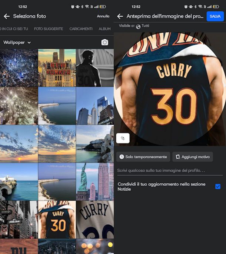Pick the black-and-white player silhouette photo
The image size is (226, 254).
coord(95,68)
